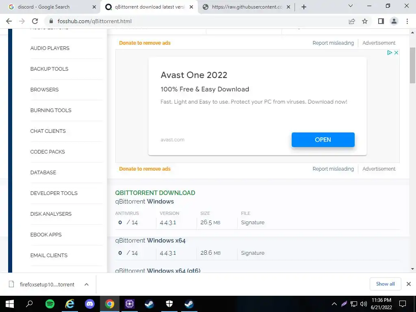The image size is (416, 312).
Task: Download qBittorrent Windows installer
Action: click(144, 201)
